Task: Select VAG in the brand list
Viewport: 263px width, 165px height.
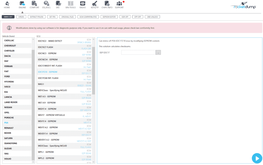Action: [17, 154]
